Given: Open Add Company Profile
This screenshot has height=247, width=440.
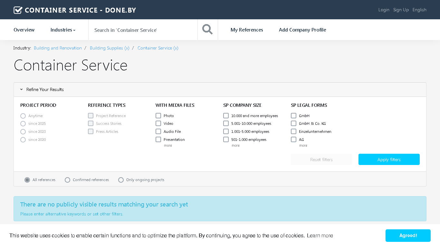Looking at the screenshot, I should point(302,30).
